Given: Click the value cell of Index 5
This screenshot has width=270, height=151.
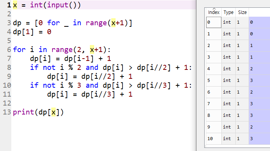Looking at the screenshot, I should [x=259, y=80].
